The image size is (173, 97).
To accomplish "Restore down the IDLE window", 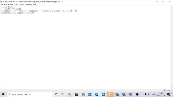I will point(163,2).
